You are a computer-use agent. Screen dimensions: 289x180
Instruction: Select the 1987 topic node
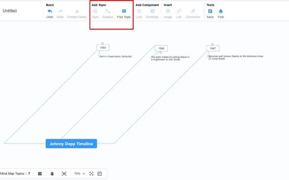point(213,49)
